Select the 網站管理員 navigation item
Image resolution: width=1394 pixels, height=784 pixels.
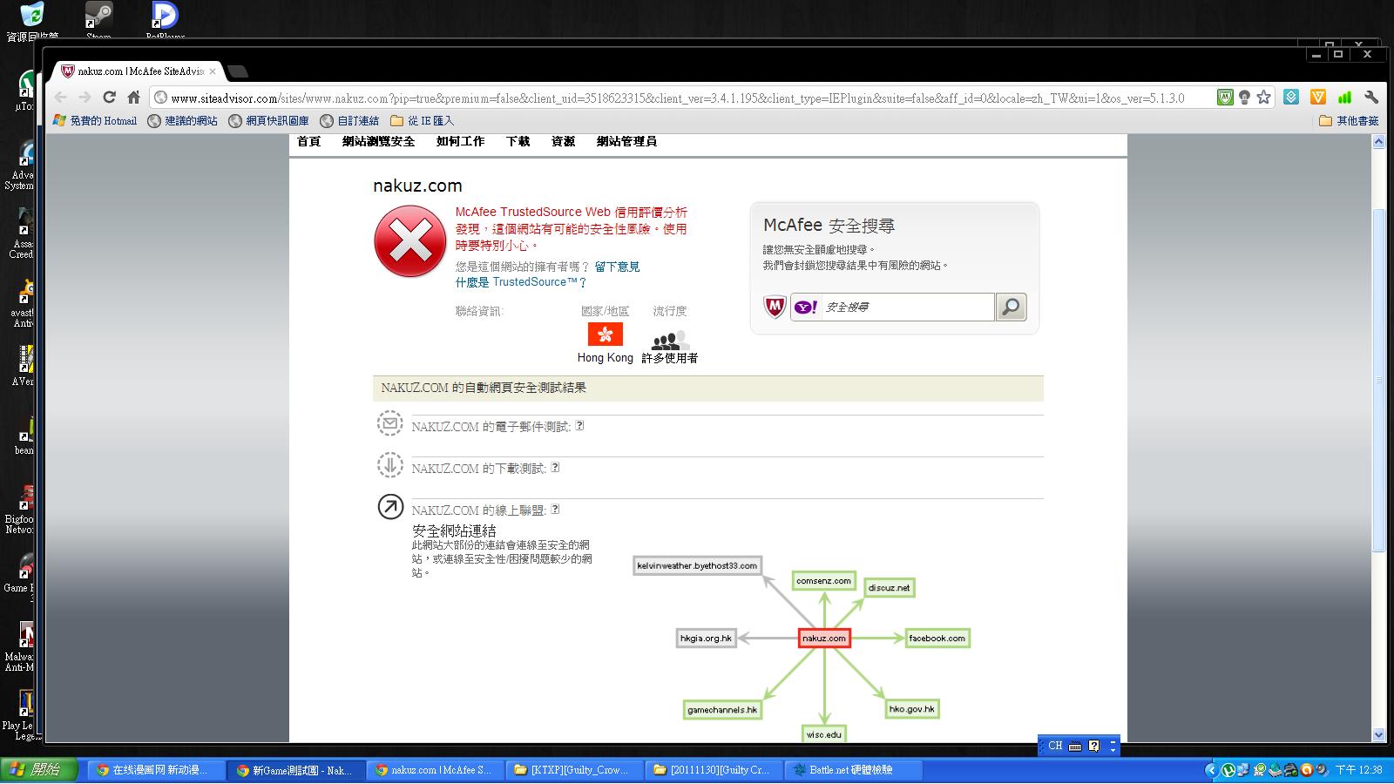[x=626, y=141]
